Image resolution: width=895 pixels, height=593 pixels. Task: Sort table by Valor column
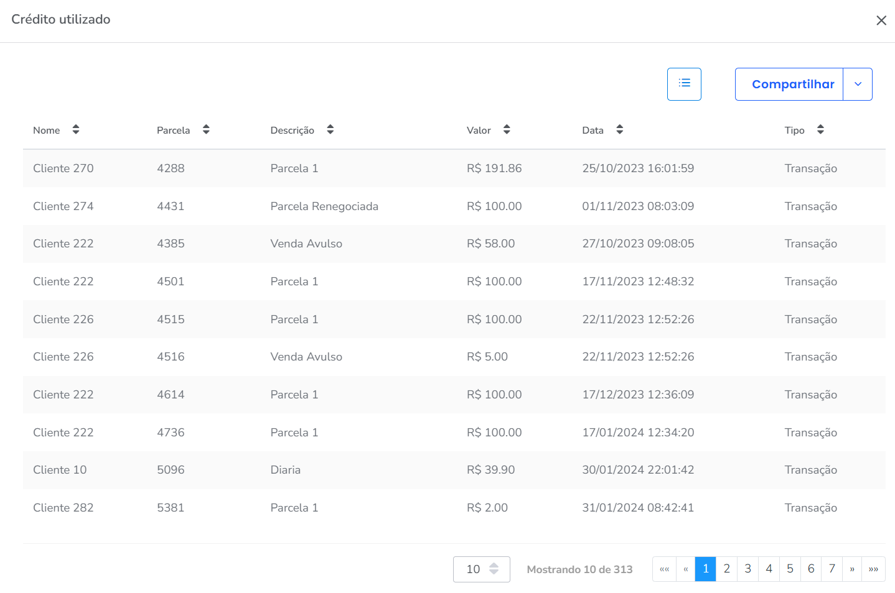(x=507, y=130)
